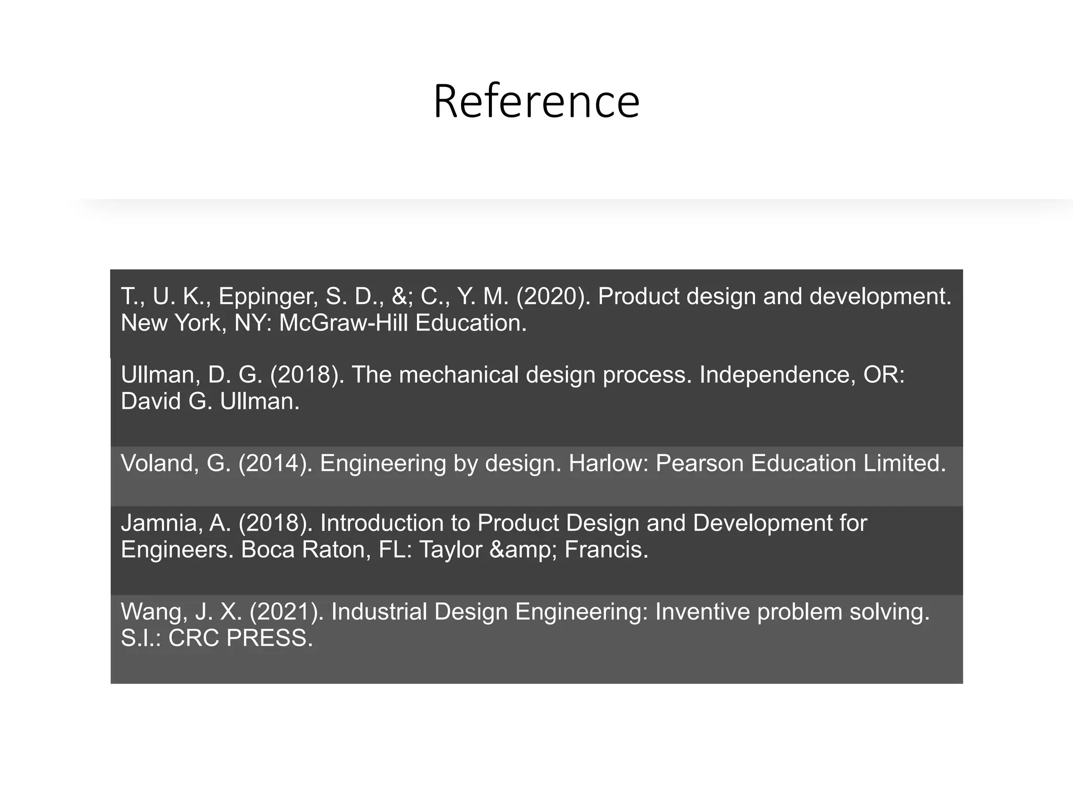
Task: Click the 'Ullman, D. G. (2018)' reference row
Action: (536, 402)
